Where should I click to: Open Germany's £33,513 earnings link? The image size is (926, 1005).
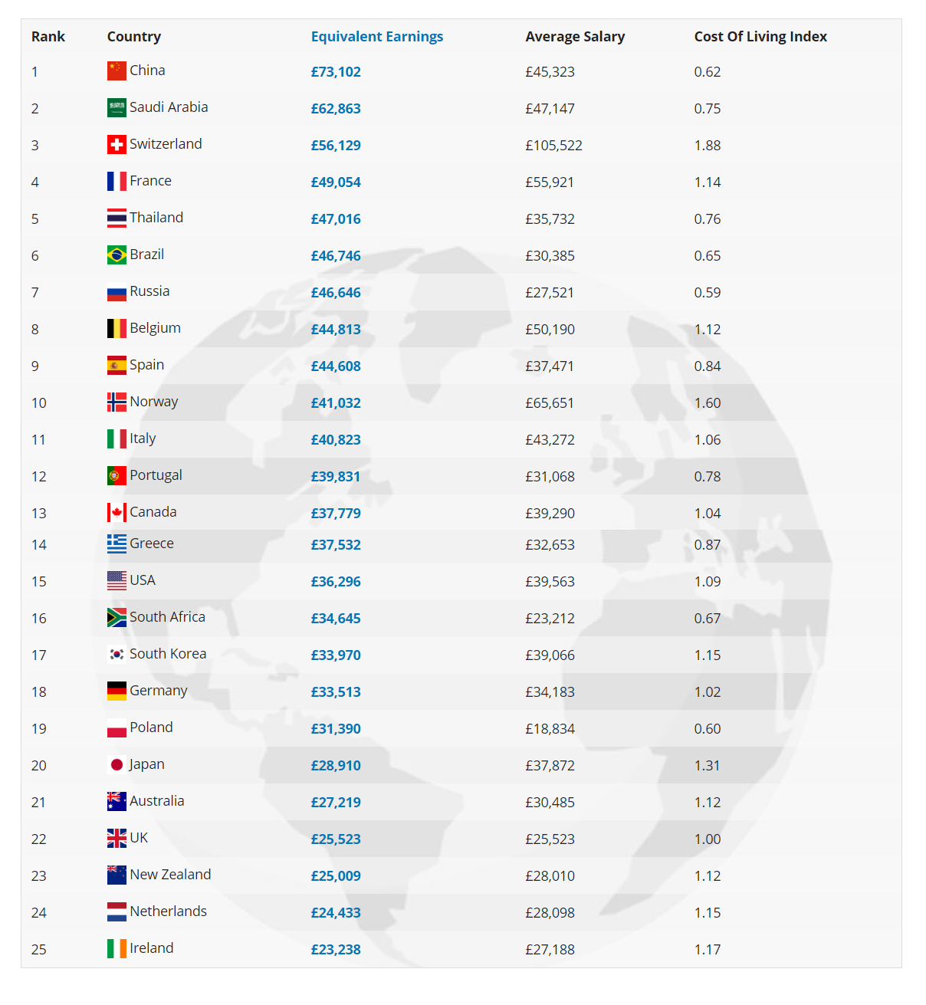click(336, 692)
